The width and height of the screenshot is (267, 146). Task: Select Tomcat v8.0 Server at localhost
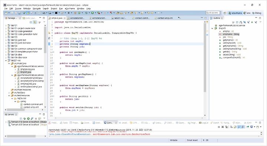[x=25, y=125]
